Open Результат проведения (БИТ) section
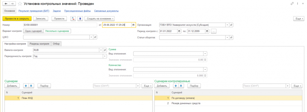Viewport: 307px width, 112px height. point(34,11)
